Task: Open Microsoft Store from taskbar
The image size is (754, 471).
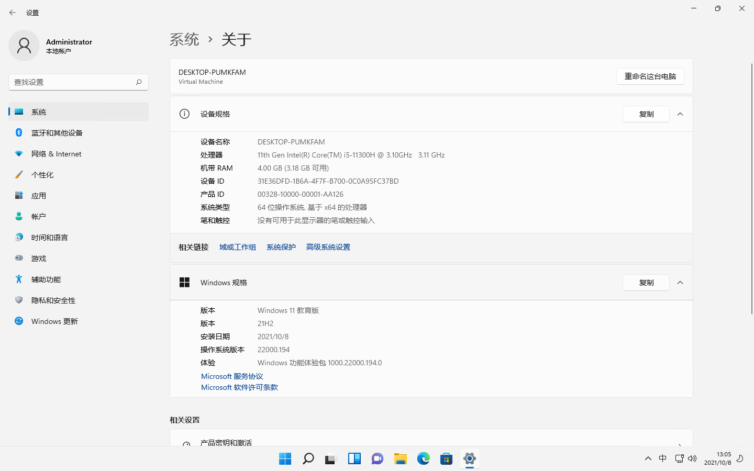Action: coord(447,459)
